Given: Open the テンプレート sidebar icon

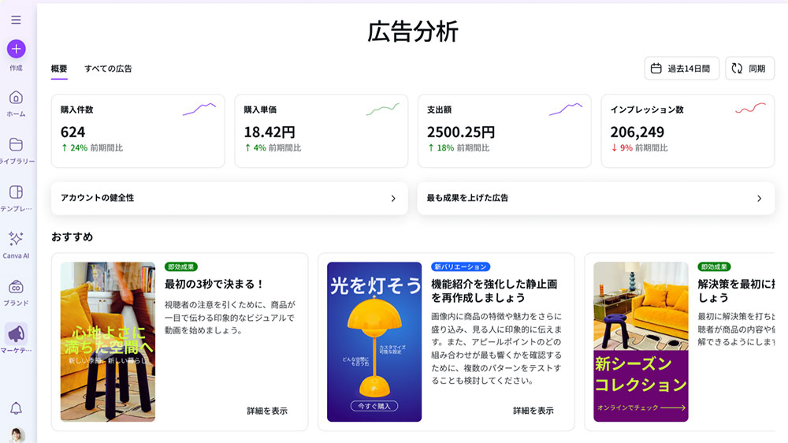Looking at the screenshot, I should point(16,193).
